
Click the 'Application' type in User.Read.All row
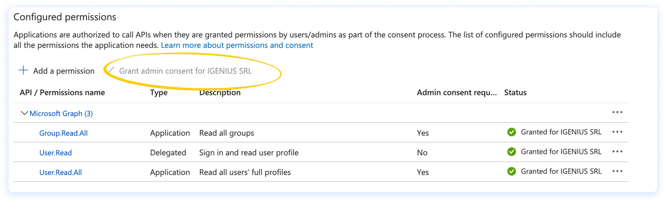170,172
